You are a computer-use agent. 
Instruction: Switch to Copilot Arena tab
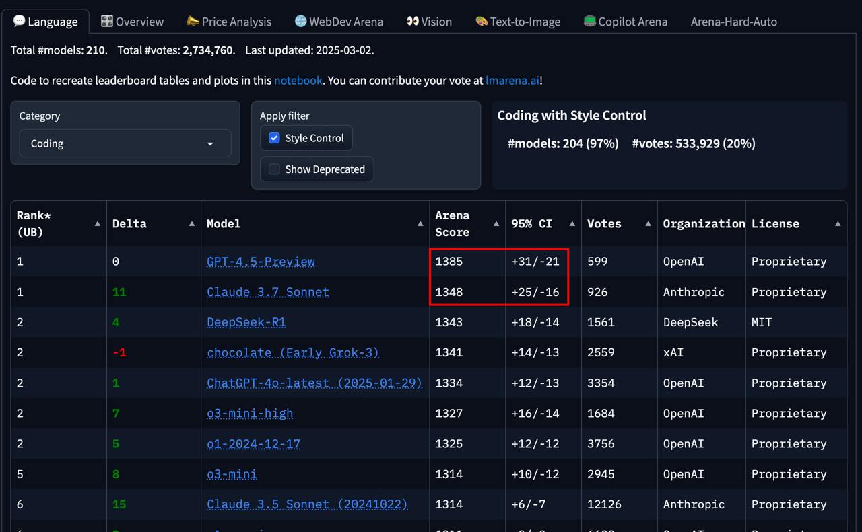pyautogui.click(x=625, y=22)
